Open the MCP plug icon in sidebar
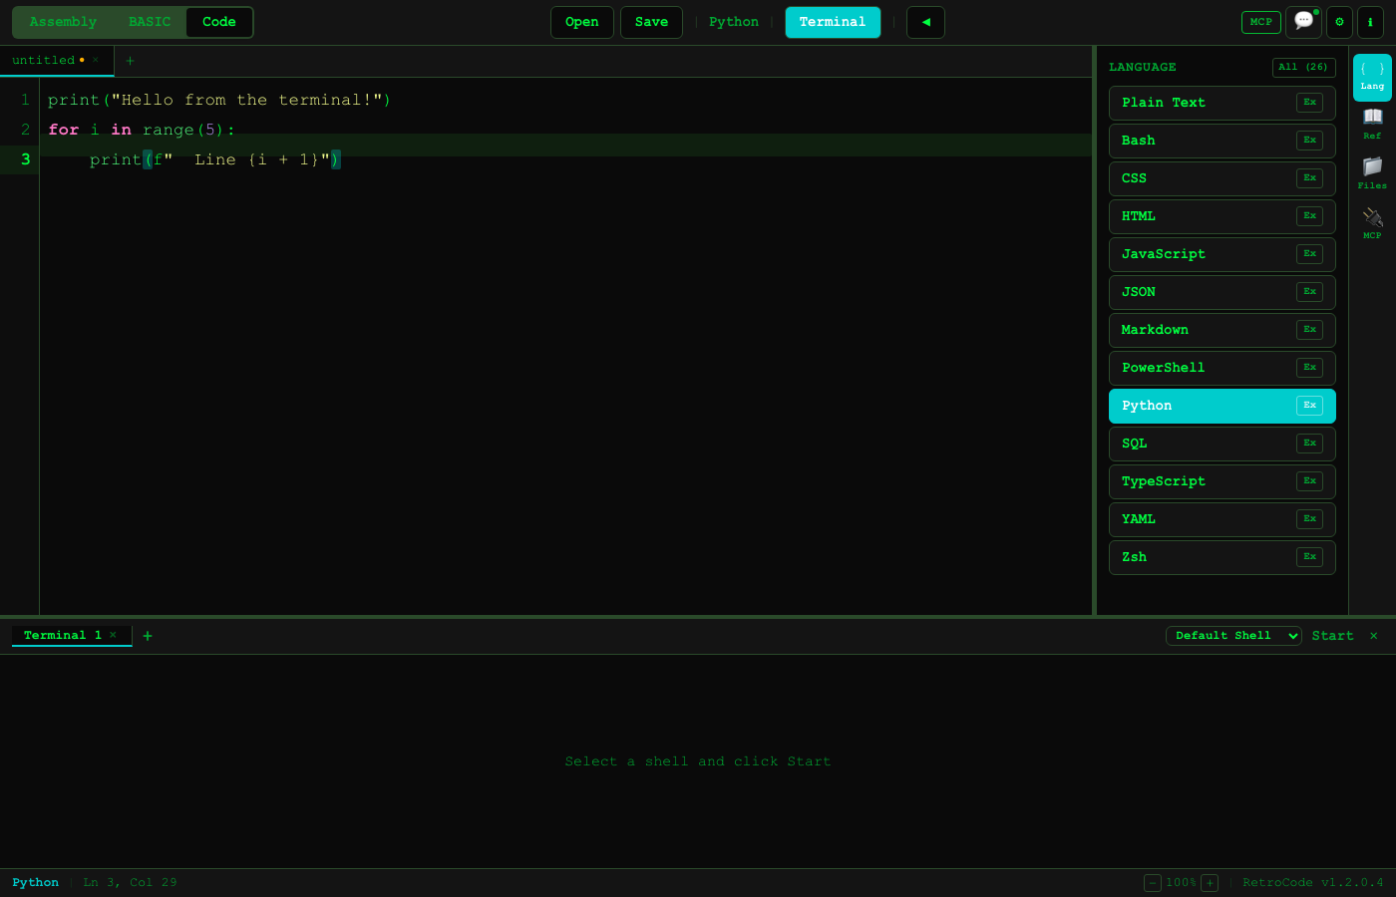 pyautogui.click(x=1372, y=219)
